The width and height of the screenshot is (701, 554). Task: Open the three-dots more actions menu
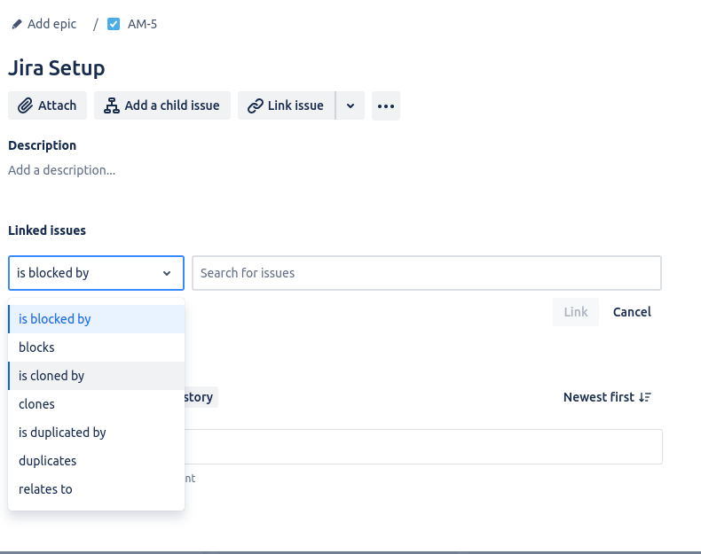tap(386, 105)
